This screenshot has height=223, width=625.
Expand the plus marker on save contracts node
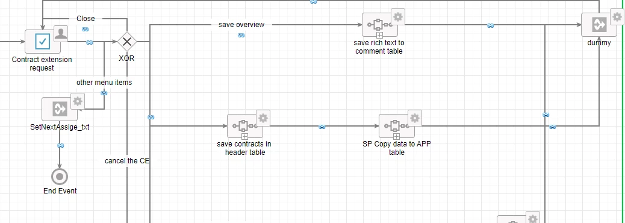pos(244,137)
